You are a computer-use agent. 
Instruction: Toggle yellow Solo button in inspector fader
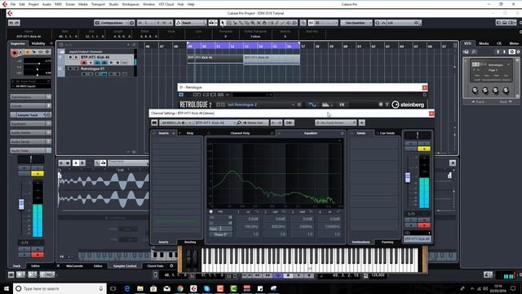[38, 174]
